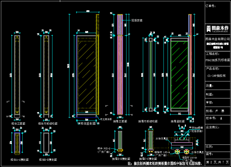Click the 现场安装 annotation text

point(137,20)
